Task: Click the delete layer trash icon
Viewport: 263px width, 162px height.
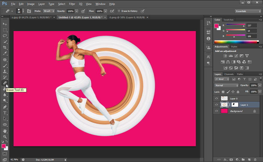Action: 255,160
